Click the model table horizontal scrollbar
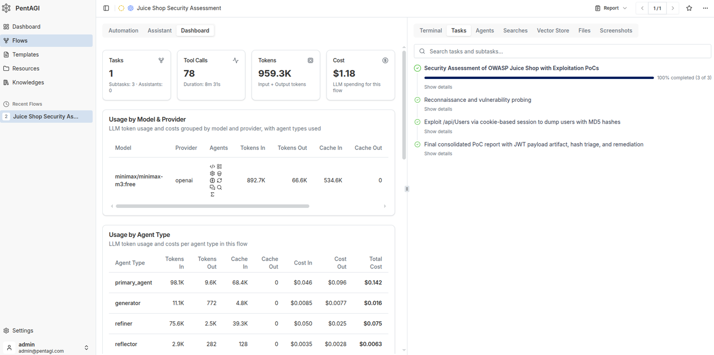This screenshot has height=355, width=714. [212, 206]
